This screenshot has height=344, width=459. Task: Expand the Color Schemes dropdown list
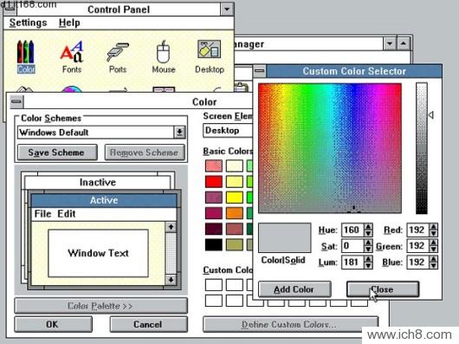(x=179, y=133)
